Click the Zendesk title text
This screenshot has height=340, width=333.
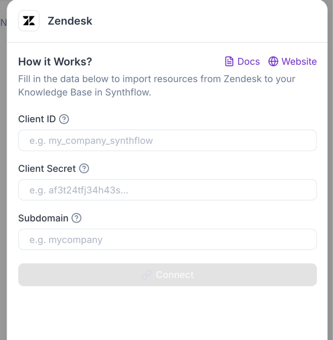tap(70, 21)
